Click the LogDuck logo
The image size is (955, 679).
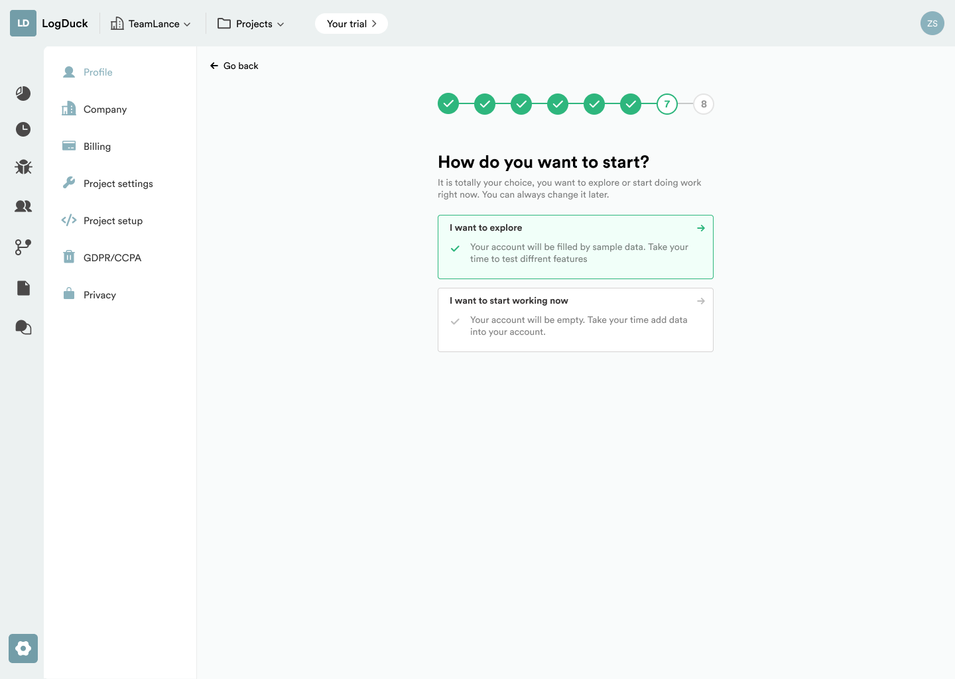coord(49,23)
